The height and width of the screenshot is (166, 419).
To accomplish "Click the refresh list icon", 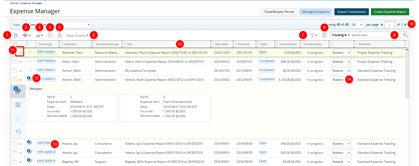I will [50, 36].
